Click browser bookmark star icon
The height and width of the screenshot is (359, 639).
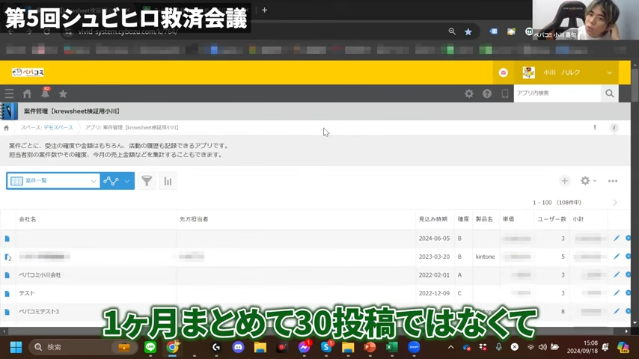(468, 31)
